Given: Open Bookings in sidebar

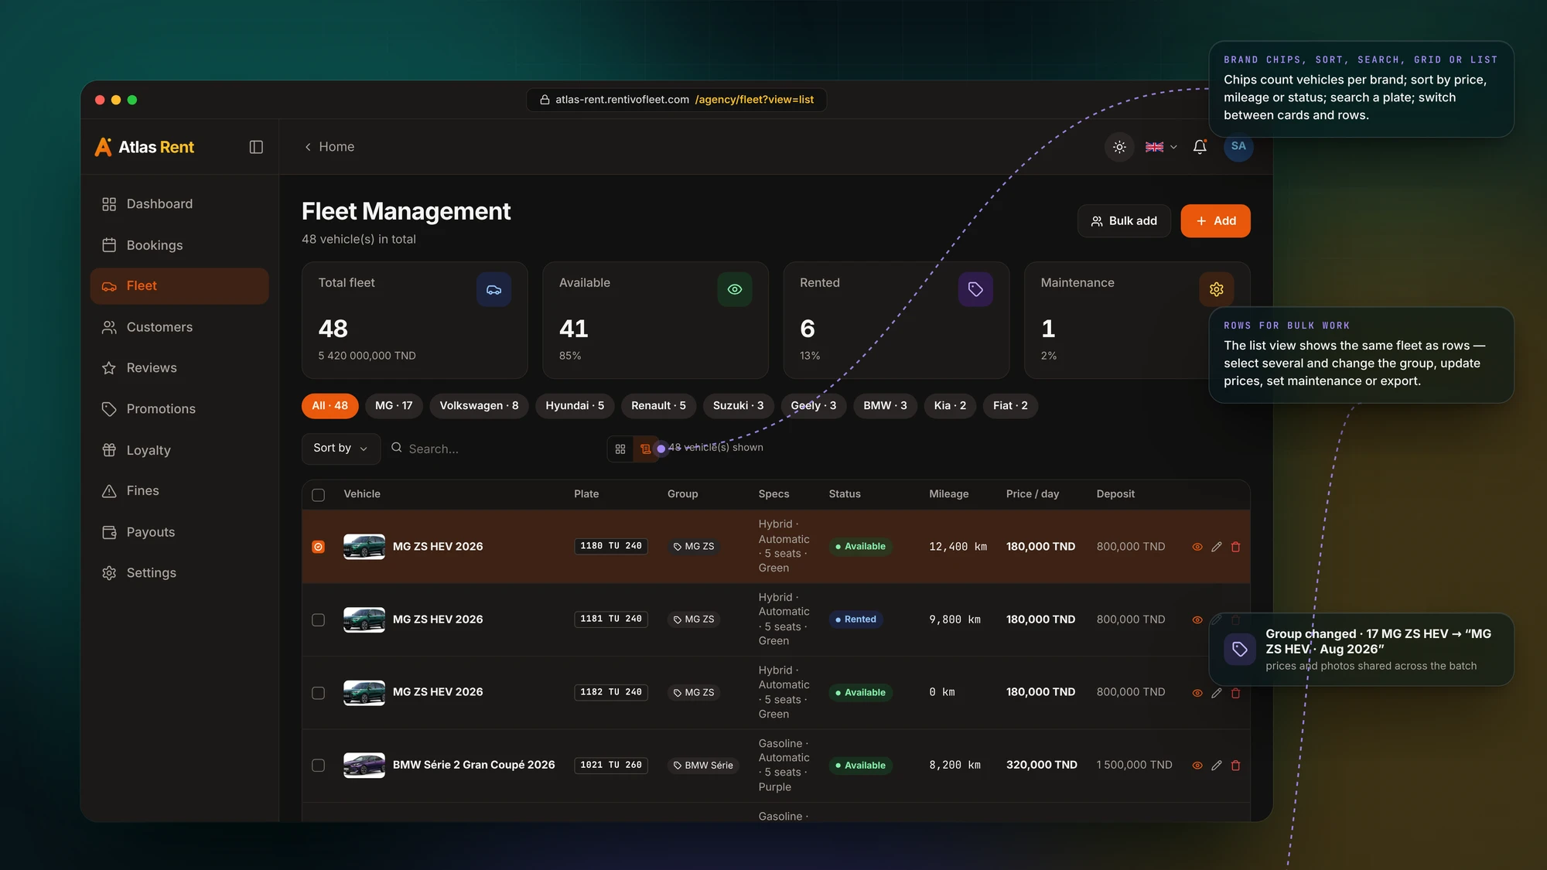Looking at the screenshot, I should coord(179,245).
